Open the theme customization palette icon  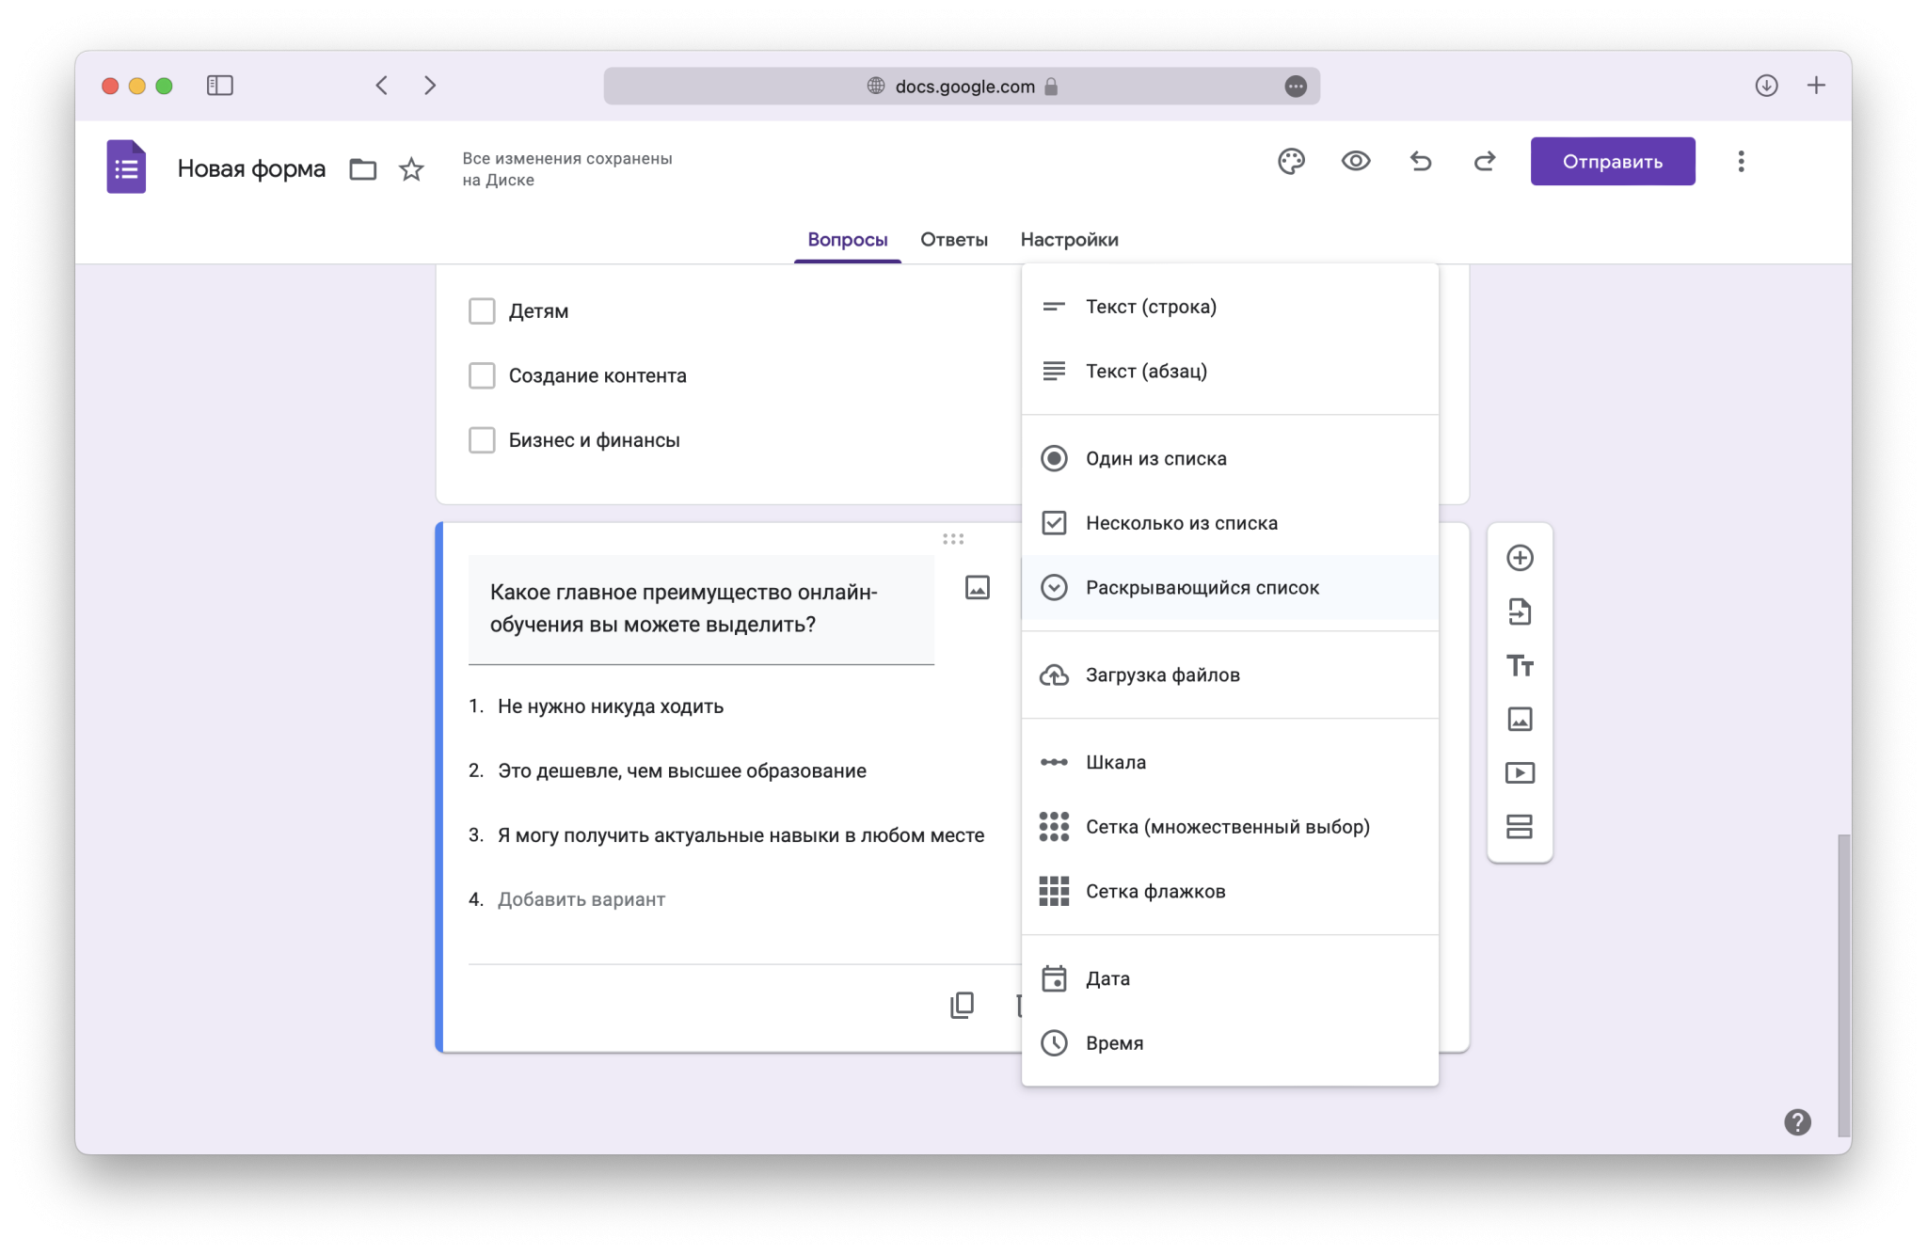(x=1291, y=162)
